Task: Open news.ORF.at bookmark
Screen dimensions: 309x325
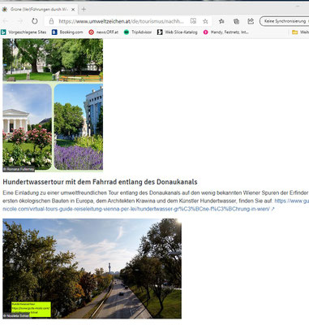Action: coord(104,32)
